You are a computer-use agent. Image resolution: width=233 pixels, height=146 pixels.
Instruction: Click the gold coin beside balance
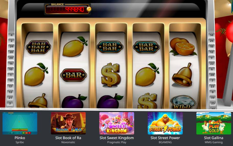89,9
